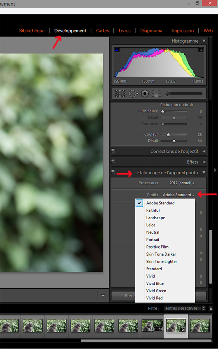Select the Spot Removal tool
This screenshot has height=349, width=218.
point(133,93)
